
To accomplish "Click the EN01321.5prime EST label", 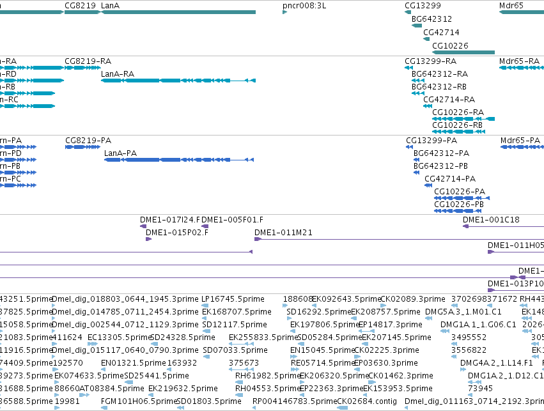I will click(134, 363).
